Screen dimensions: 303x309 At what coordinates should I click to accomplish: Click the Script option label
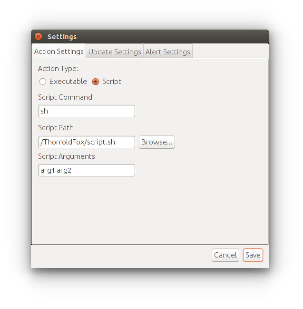[111, 82]
